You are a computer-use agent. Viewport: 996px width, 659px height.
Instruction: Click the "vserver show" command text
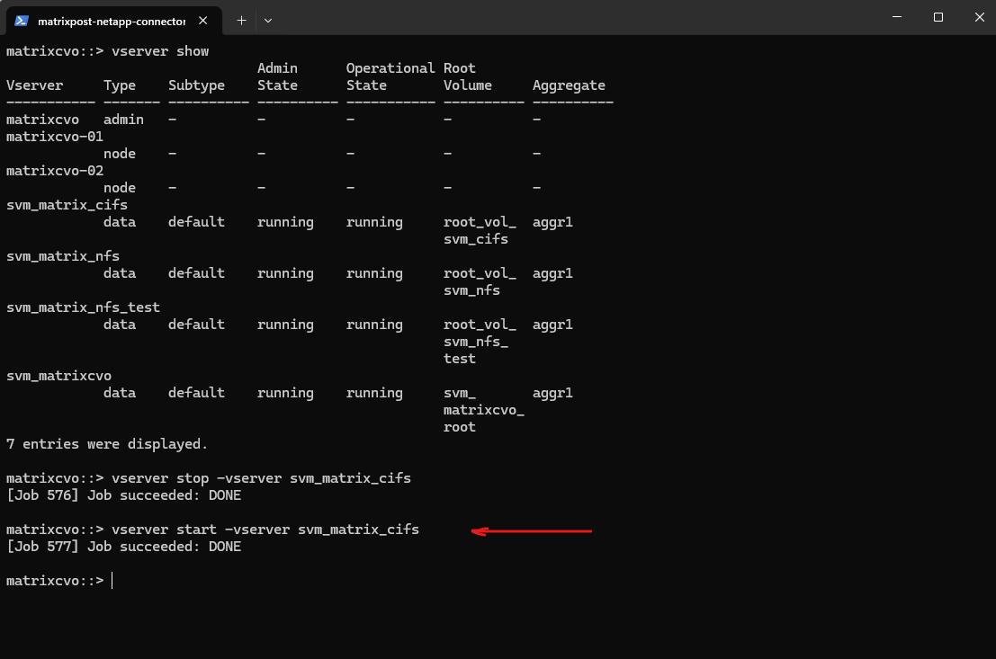(x=159, y=51)
